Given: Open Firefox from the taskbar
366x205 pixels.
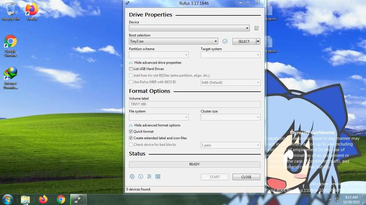Looking at the screenshot, I should [x=43, y=199].
